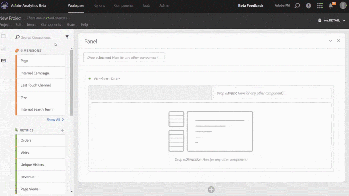
Task: Click the Adobe Analytics logo icon
Action: coord(4,5)
